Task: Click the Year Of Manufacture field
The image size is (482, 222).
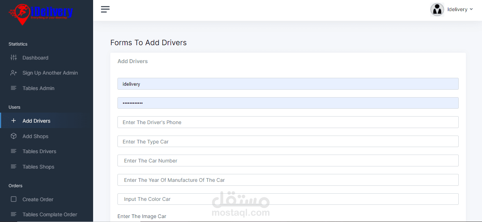Action: point(288,180)
